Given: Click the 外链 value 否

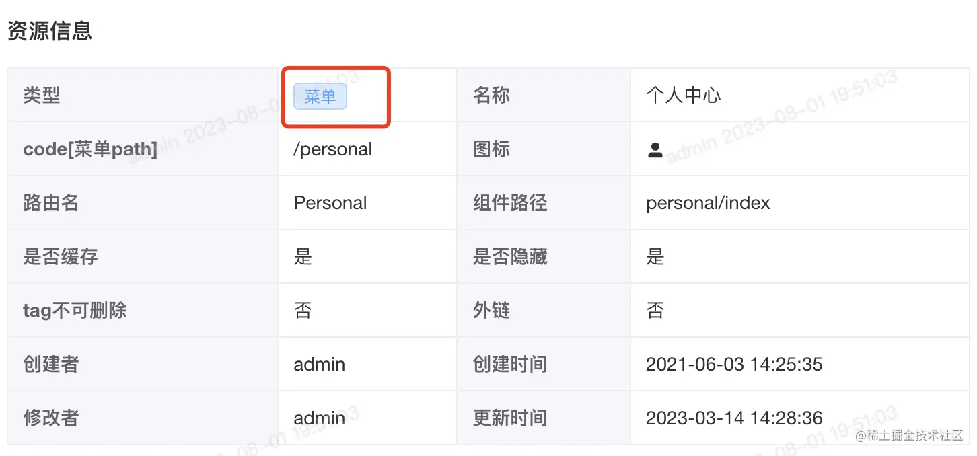Looking at the screenshot, I should coord(655,311).
